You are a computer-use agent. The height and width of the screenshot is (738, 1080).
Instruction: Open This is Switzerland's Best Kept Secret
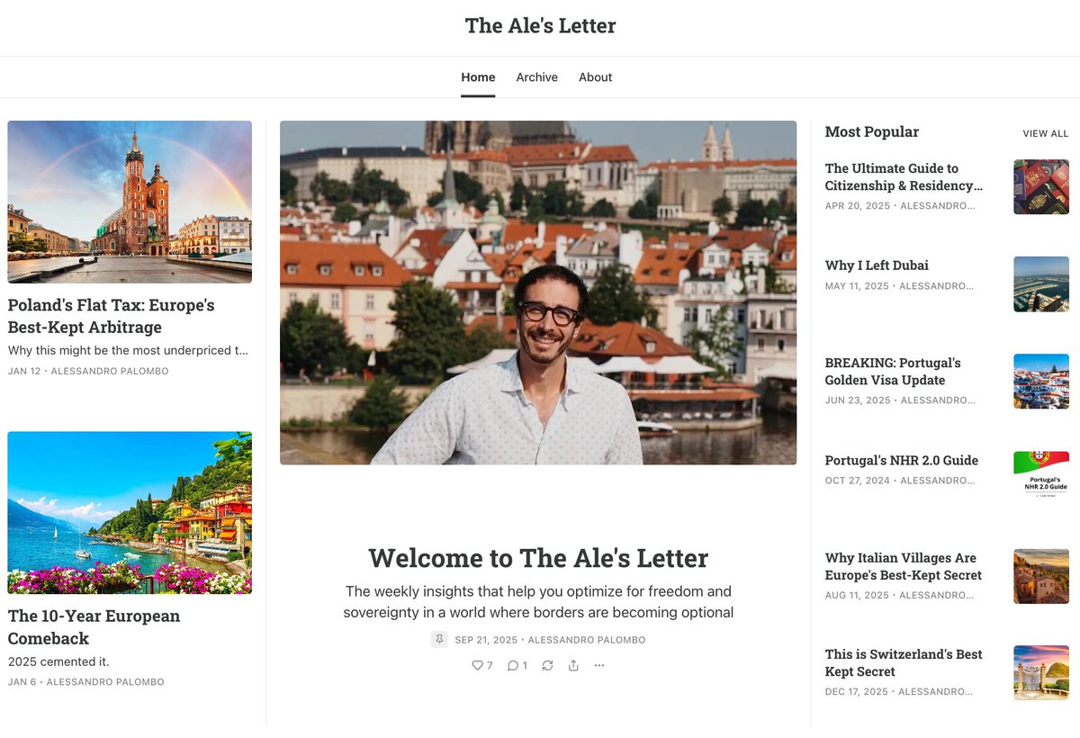click(904, 663)
